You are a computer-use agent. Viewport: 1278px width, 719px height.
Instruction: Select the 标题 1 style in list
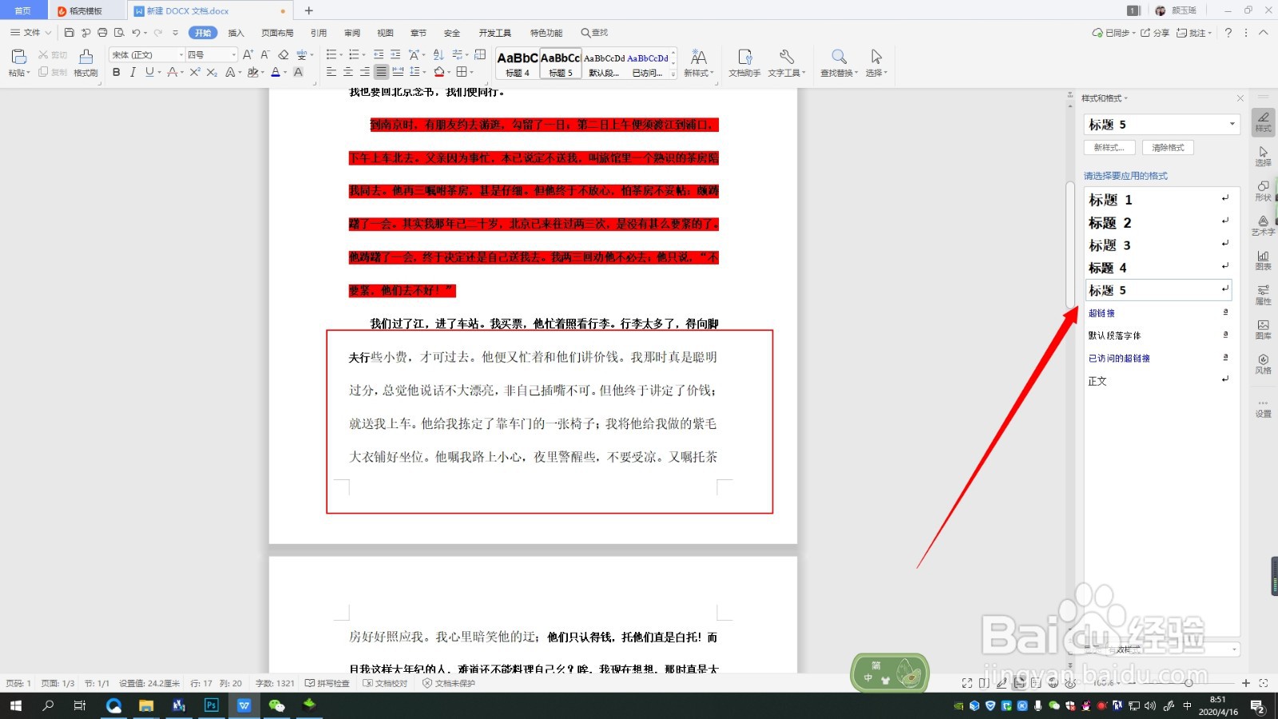(1158, 200)
